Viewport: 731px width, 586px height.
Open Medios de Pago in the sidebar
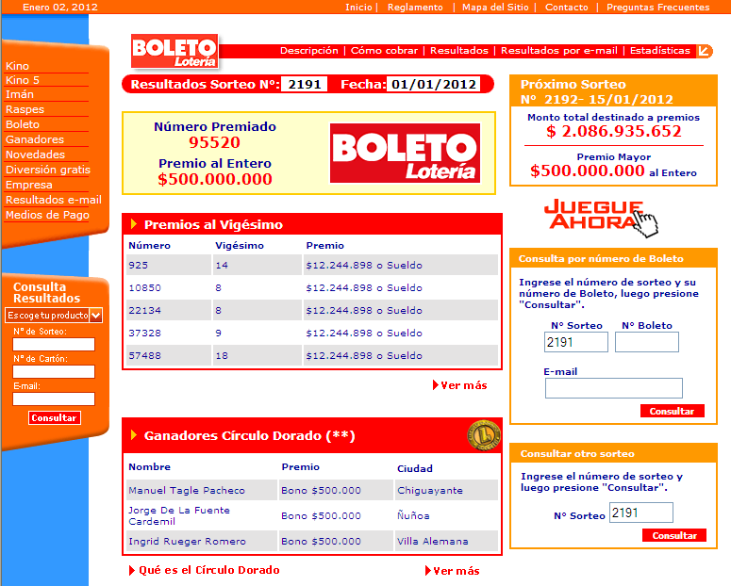click(47, 215)
